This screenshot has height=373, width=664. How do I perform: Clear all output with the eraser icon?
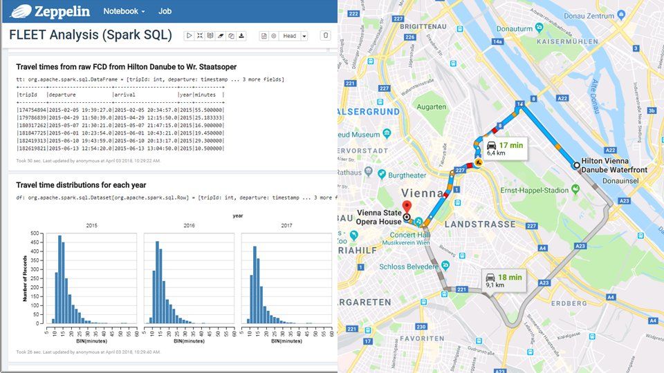coord(221,36)
